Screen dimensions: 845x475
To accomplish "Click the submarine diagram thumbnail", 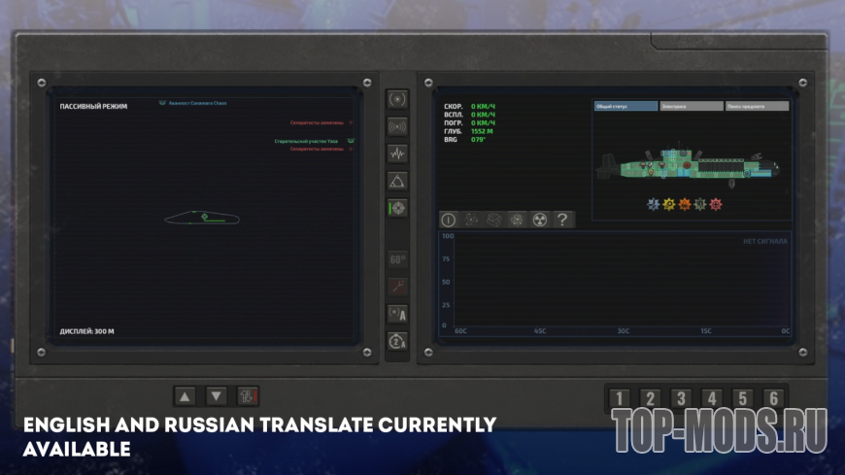I will pos(688,164).
